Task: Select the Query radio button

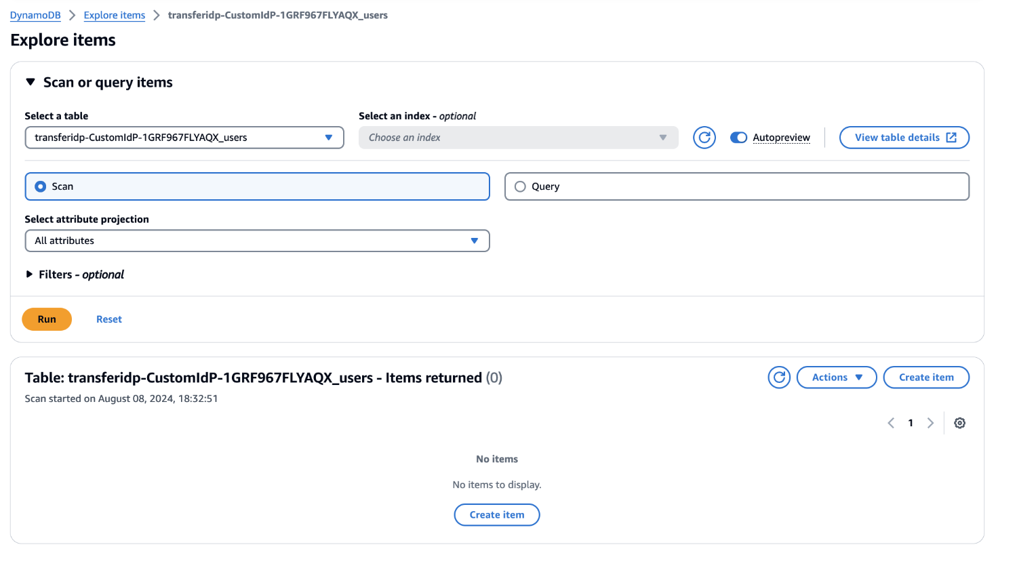Action: [520, 186]
